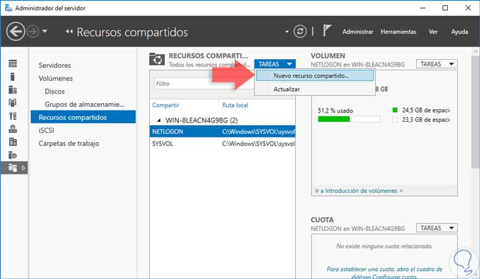This screenshot has height=279, width=480.
Task: Click the Server Manager title bar icon
Action: [9, 8]
